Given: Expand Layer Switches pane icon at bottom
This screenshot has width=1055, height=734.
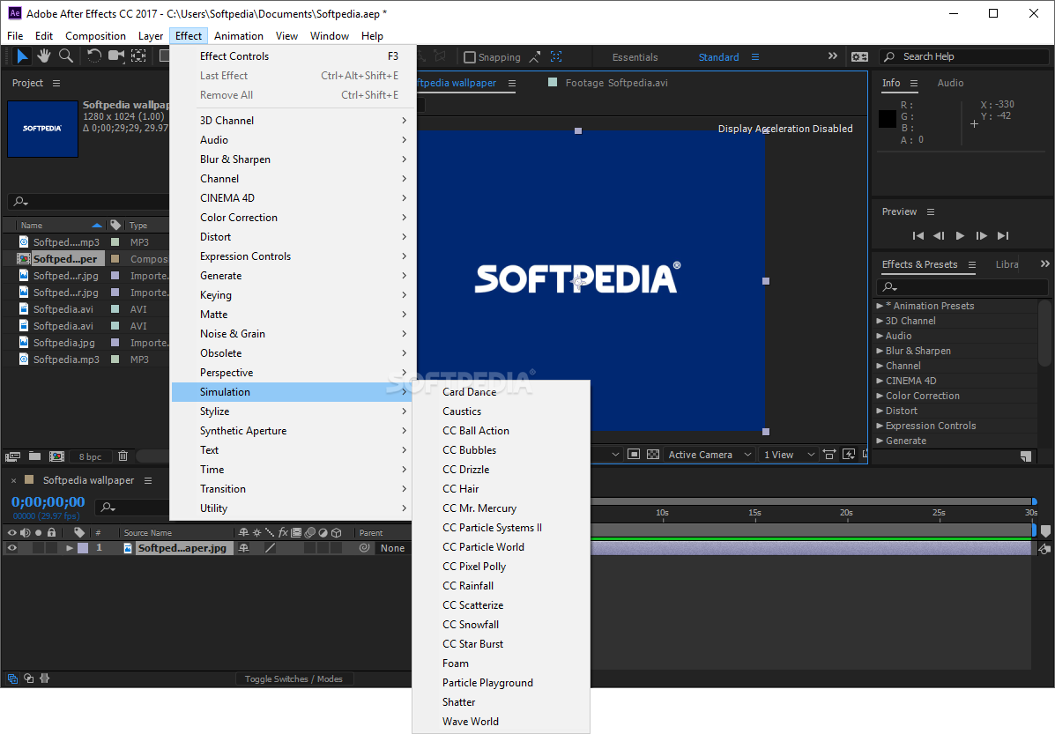Looking at the screenshot, I should coord(13,678).
